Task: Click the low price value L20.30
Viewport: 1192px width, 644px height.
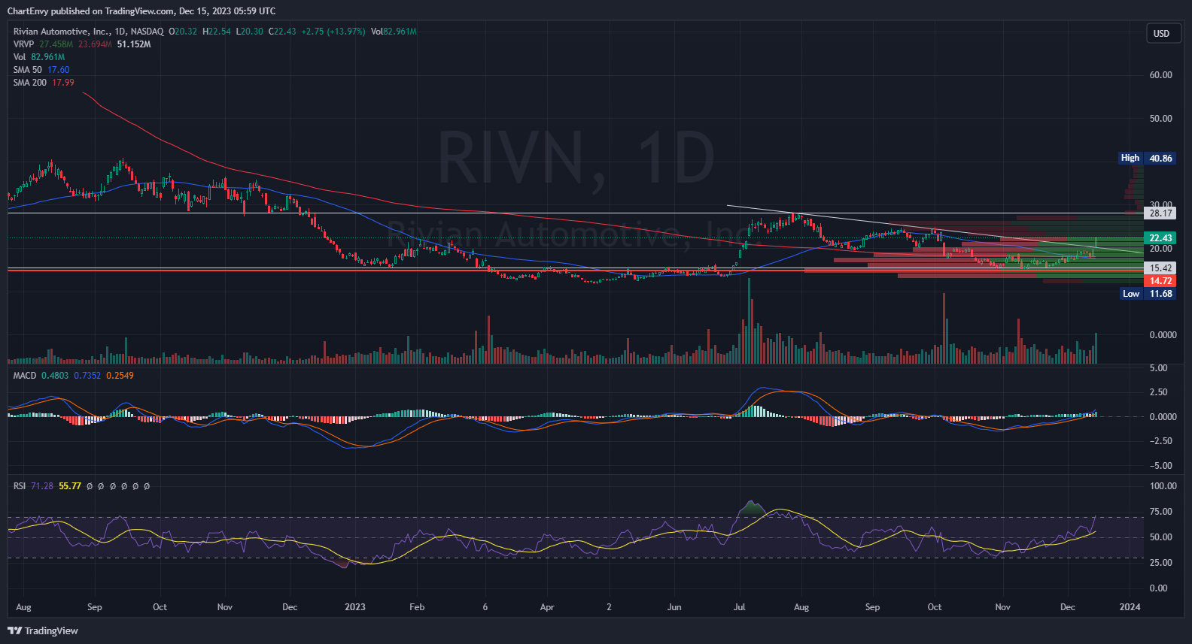Action: [250, 32]
